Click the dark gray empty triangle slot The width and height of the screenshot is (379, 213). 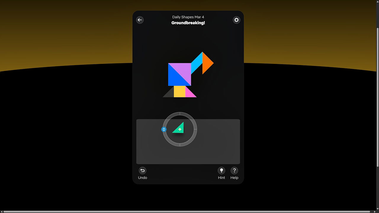pos(170,94)
